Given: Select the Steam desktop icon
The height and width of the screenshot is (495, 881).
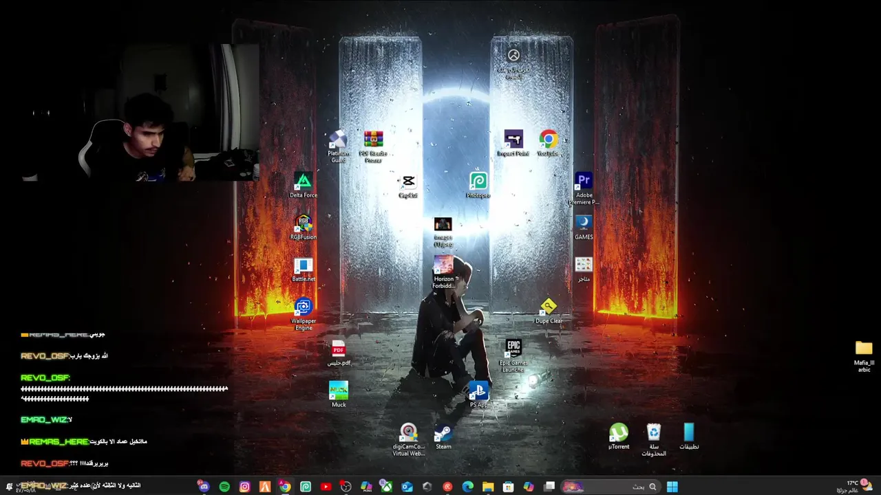Looking at the screenshot, I should click(443, 437).
